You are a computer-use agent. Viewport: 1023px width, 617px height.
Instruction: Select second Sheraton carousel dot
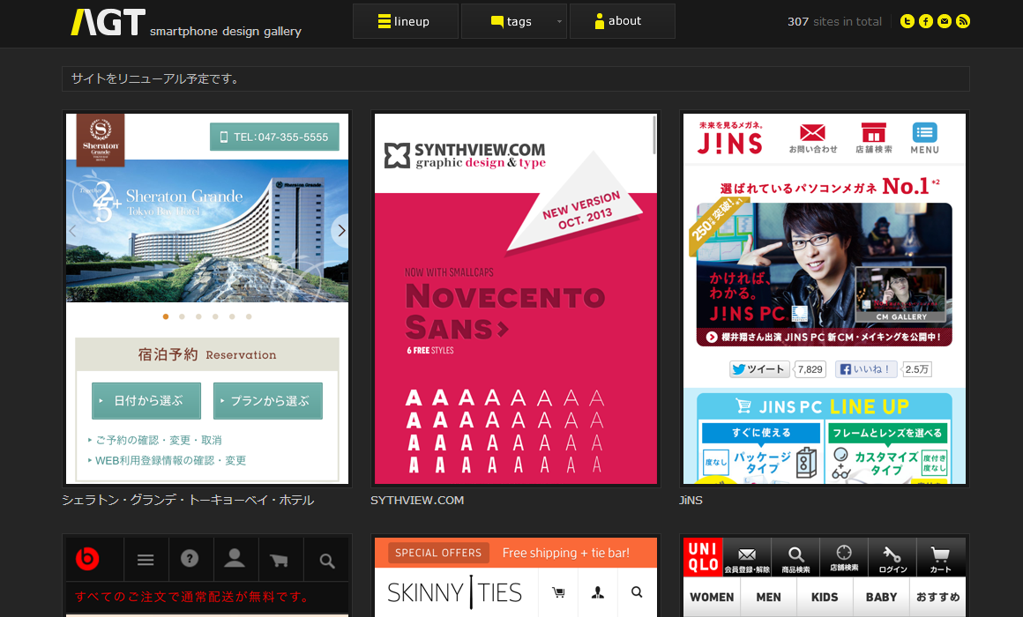182,316
